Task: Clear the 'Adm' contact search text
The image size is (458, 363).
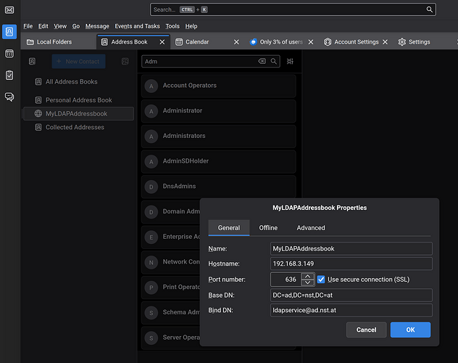Action: tap(262, 62)
